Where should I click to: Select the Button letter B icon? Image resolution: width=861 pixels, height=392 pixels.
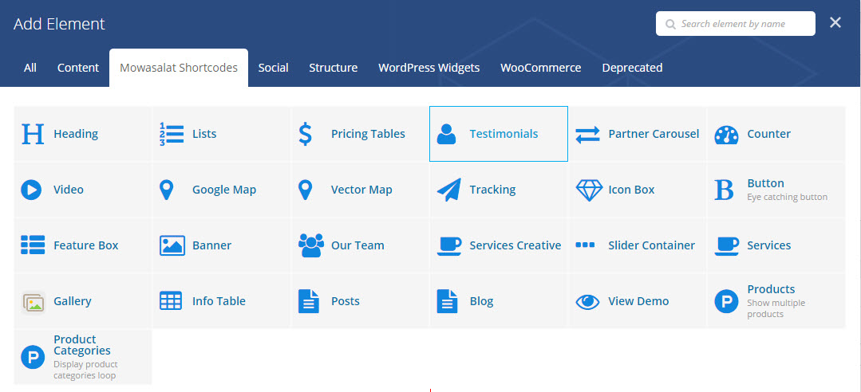pyautogui.click(x=725, y=190)
